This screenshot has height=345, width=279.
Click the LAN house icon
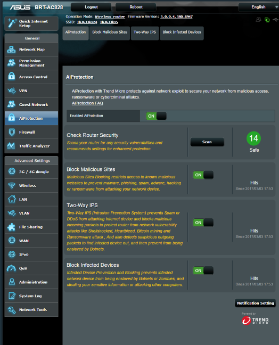(x=12, y=199)
